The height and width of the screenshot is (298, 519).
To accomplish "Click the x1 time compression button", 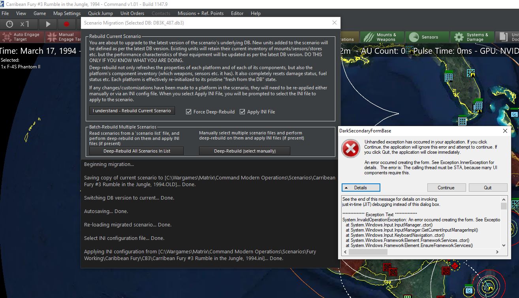I will (25, 24).
